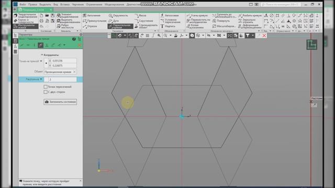Screen dimensions: 335x188
Task: Expand line type dropdown in green toolbar
Action: coord(64,45)
